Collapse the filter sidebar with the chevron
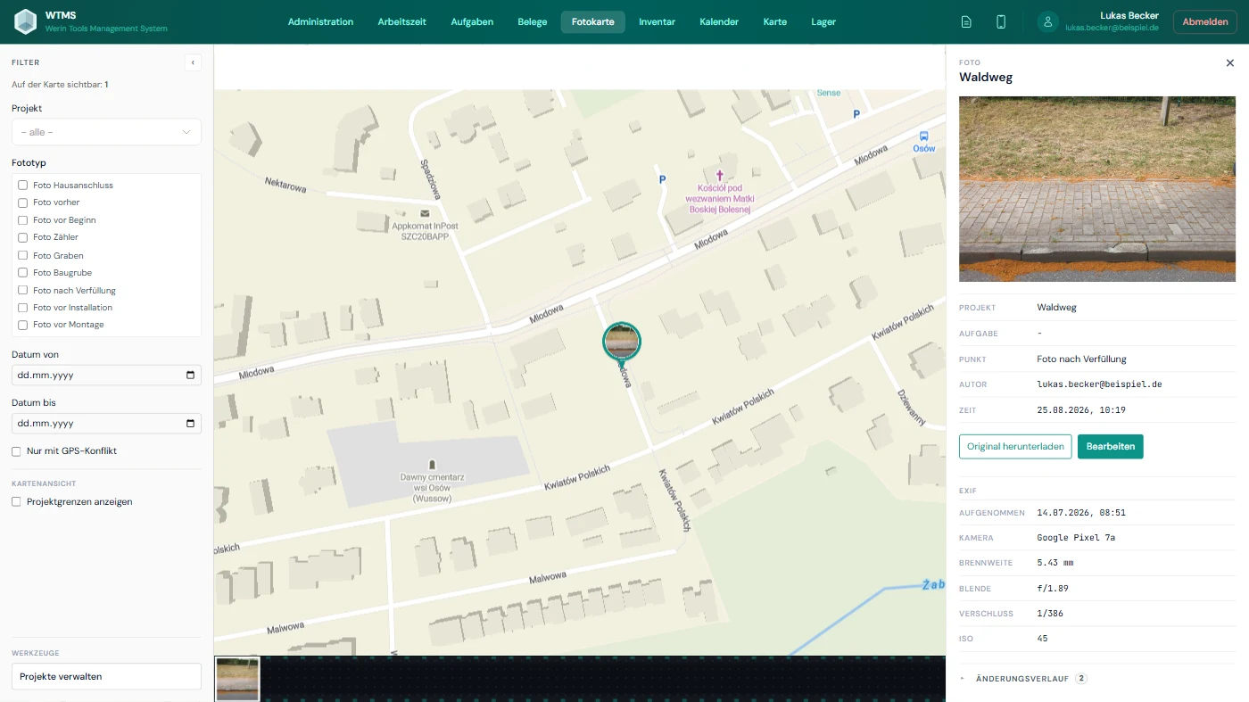Viewport: 1249px width, 702px height. click(x=193, y=62)
